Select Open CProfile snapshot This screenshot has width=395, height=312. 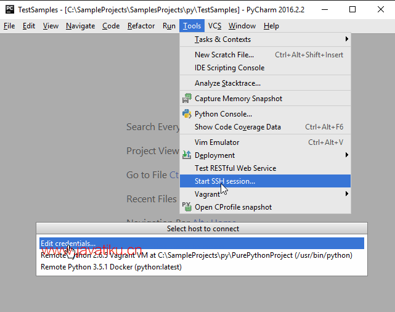tap(265, 207)
